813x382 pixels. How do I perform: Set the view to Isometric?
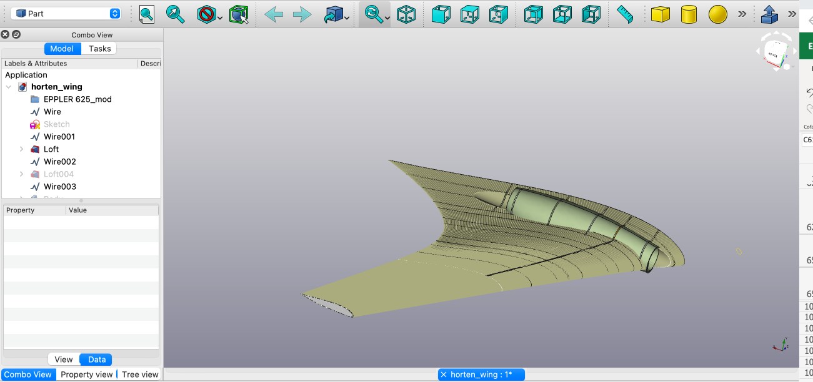click(406, 14)
